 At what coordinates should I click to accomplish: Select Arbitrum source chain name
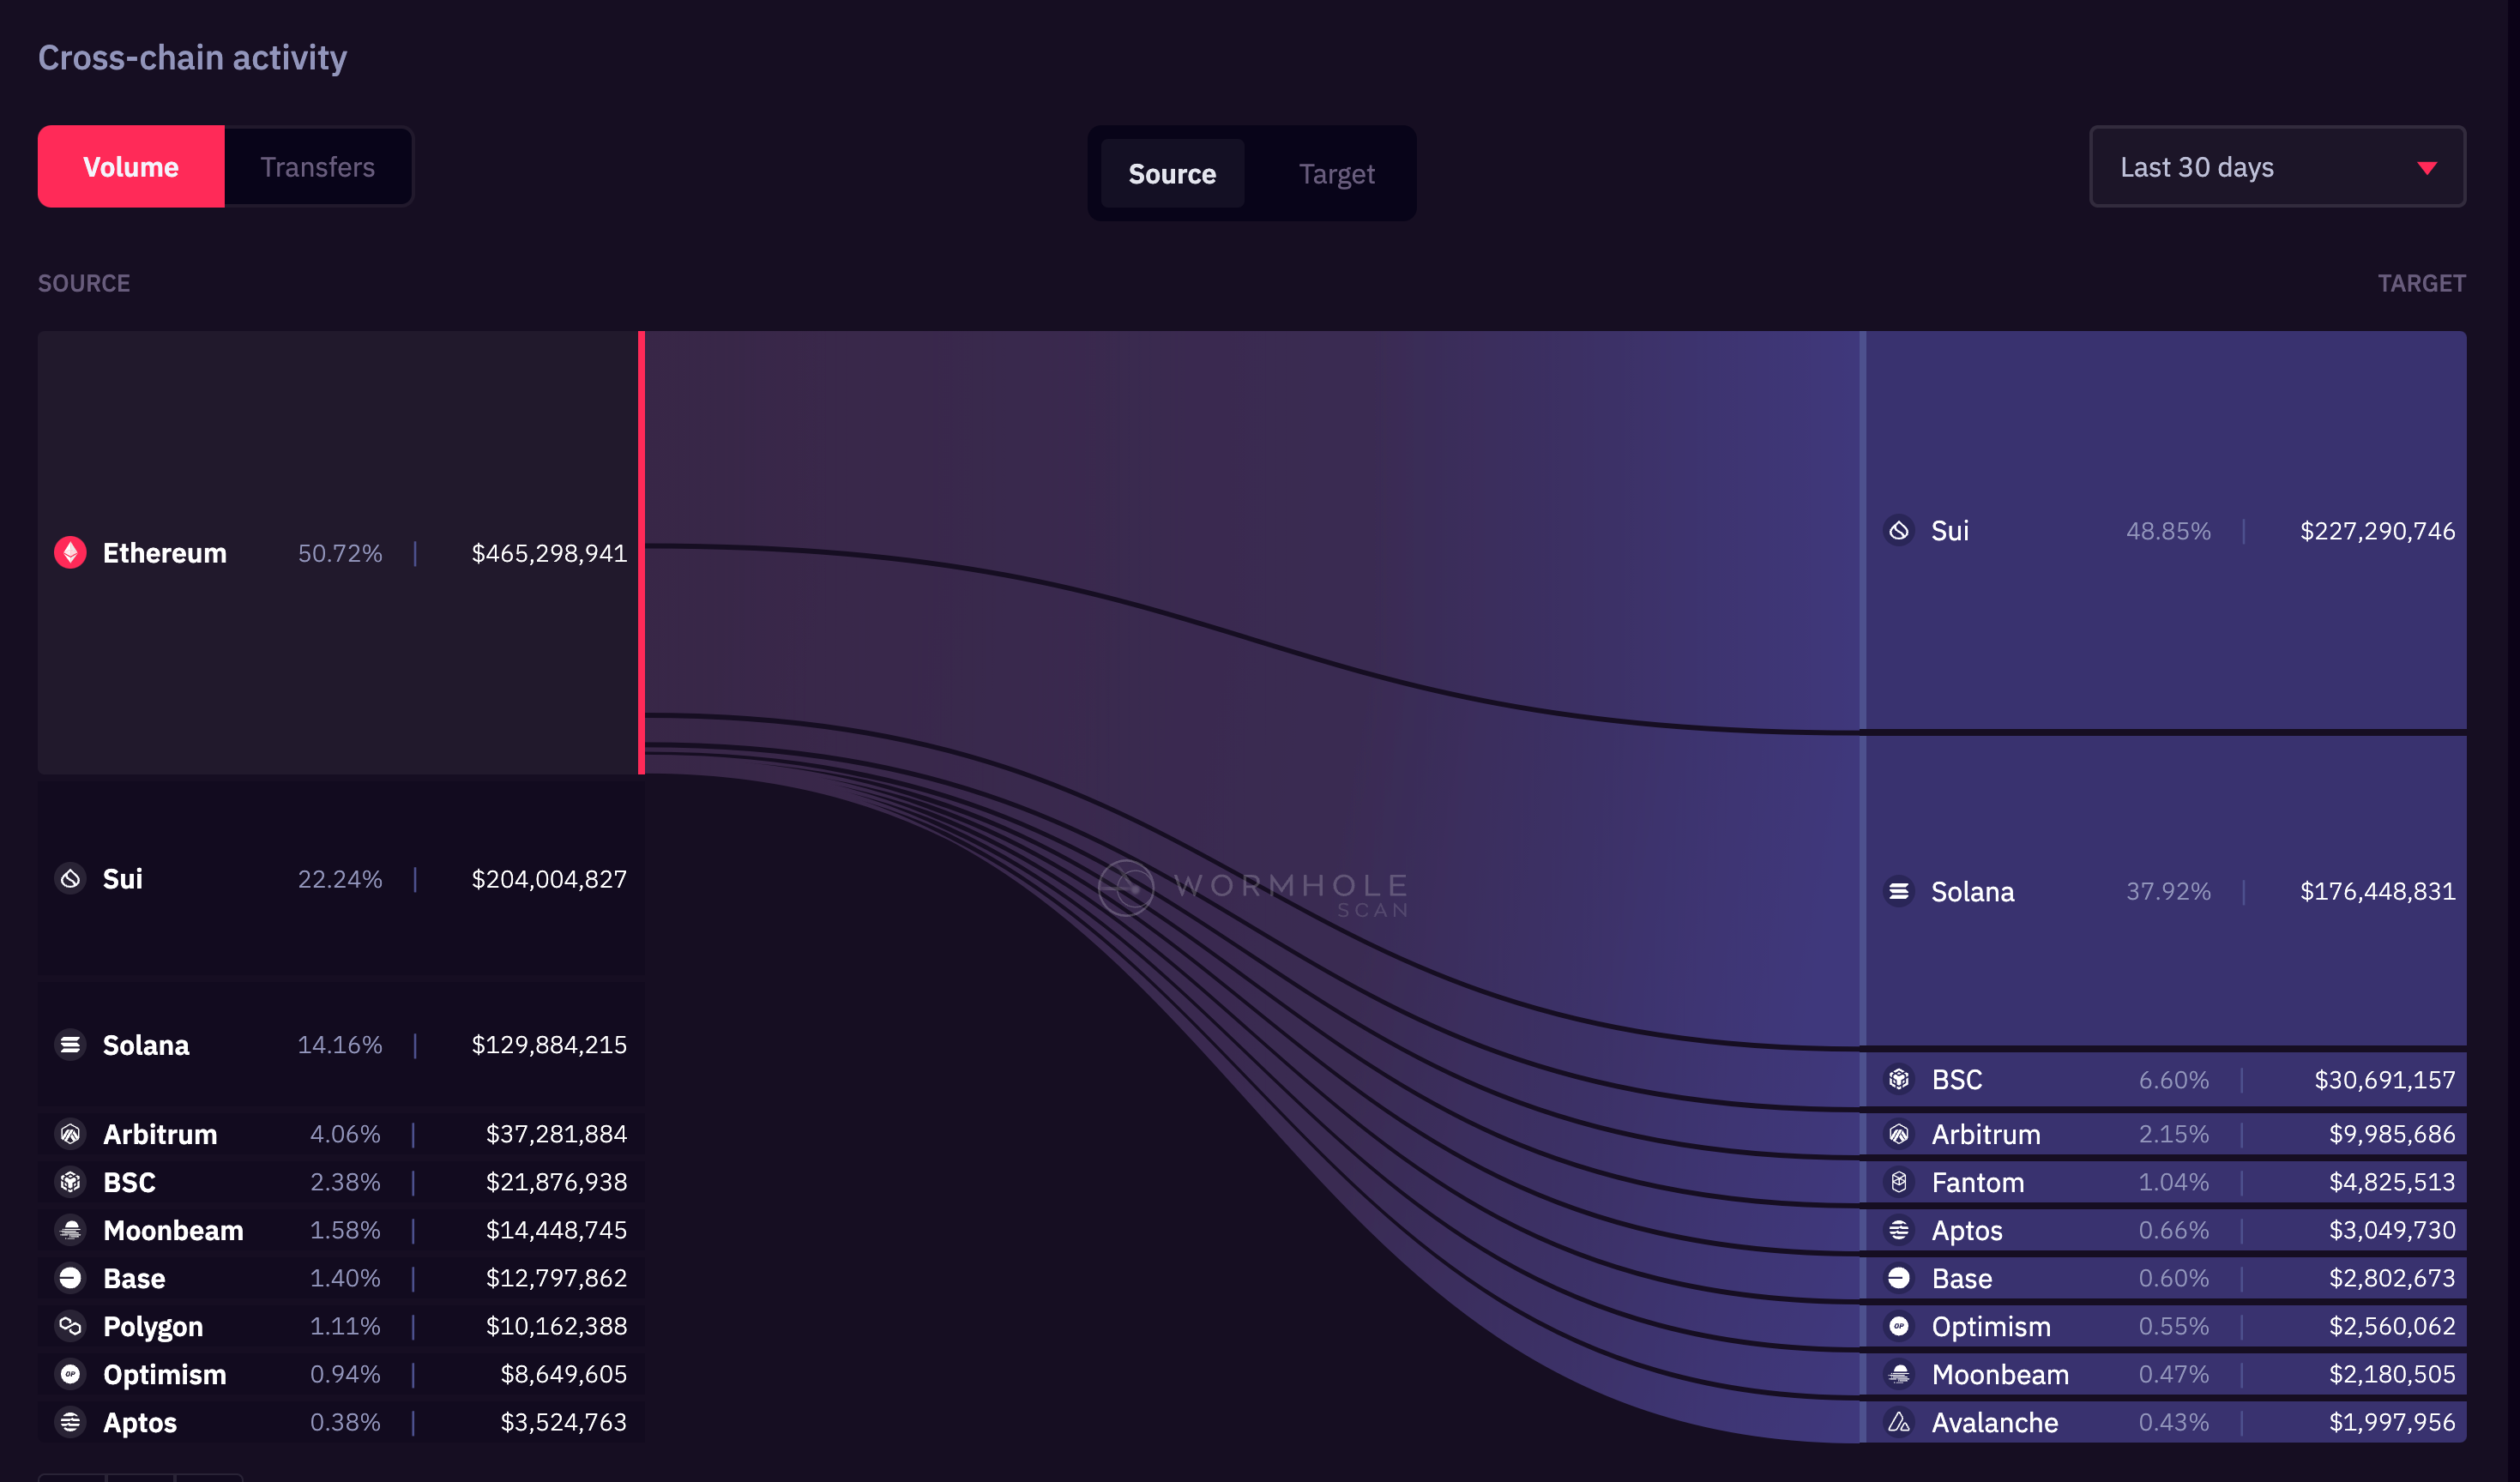[160, 1134]
